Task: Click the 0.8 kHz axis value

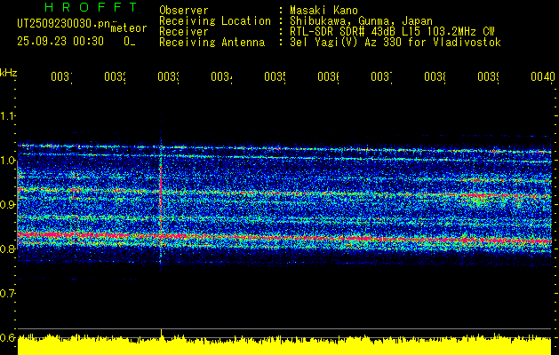Action: coord(7,248)
